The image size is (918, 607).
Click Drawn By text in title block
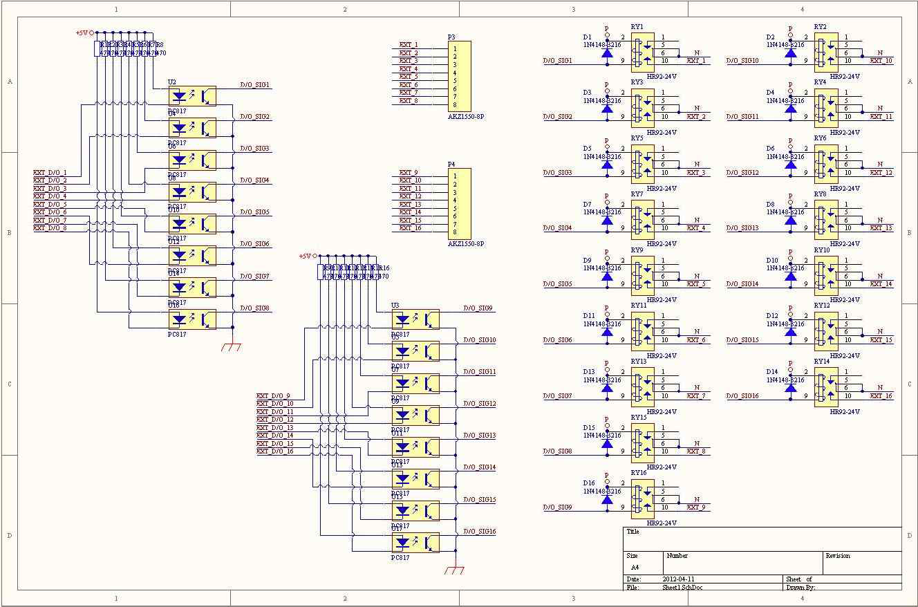pyautogui.click(x=800, y=588)
